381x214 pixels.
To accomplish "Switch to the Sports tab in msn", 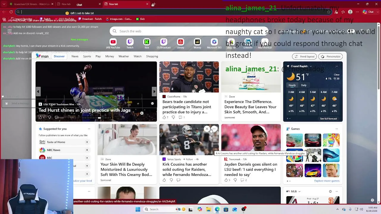I will (87, 56).
